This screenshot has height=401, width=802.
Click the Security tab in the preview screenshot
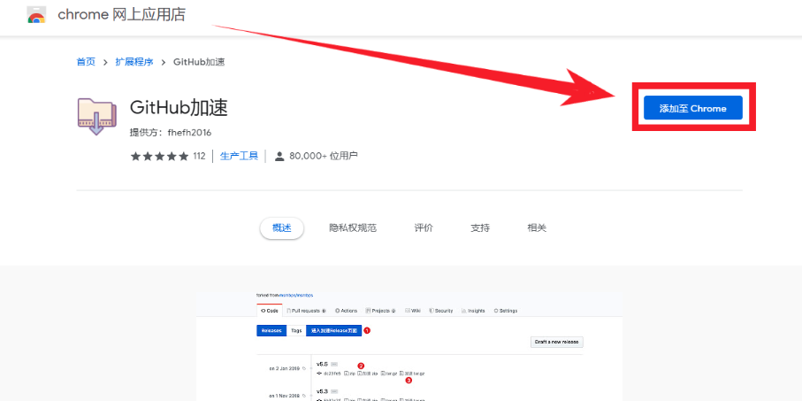click(441, 311)
